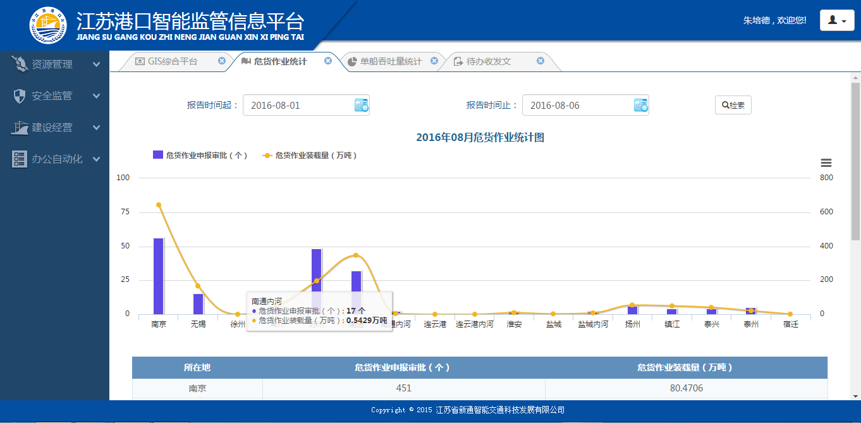Close the 危货作业统计 tab
The width and height of the screenshot is (861, 423).
328,61
